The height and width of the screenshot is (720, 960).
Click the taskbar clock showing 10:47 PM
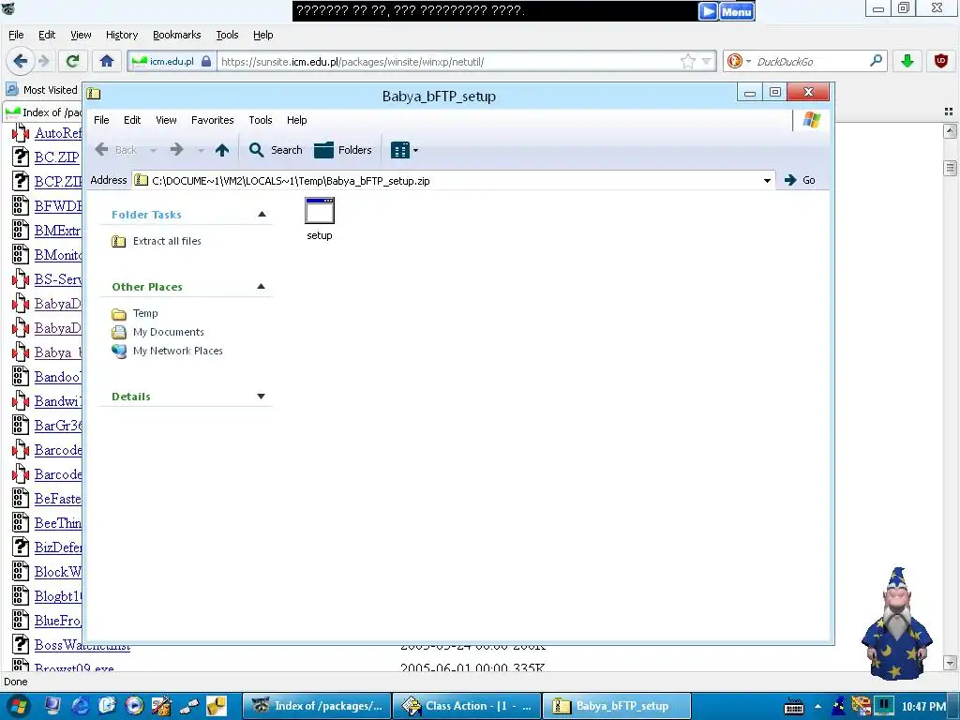coord(923,707)
